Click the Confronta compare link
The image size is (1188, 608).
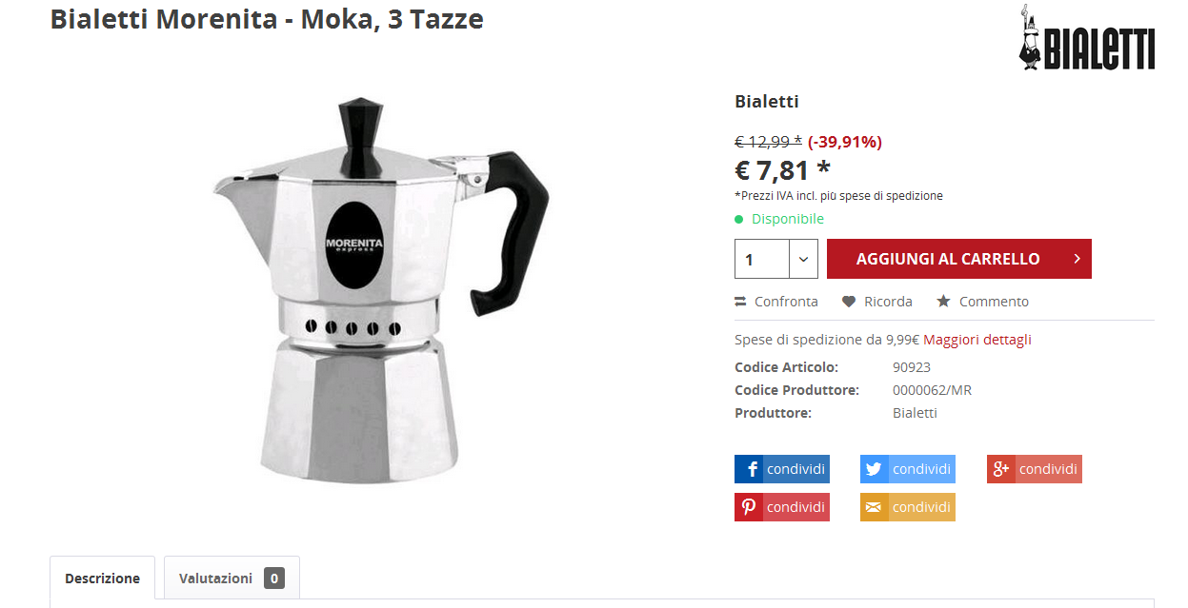click(786, 302)
